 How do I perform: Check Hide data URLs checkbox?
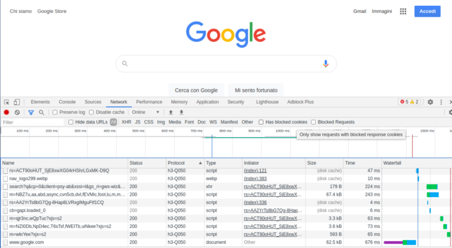tap(70, 122)
